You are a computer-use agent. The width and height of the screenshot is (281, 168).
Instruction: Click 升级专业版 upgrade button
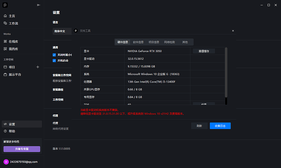pyautogui.click(x=22, y=149)
